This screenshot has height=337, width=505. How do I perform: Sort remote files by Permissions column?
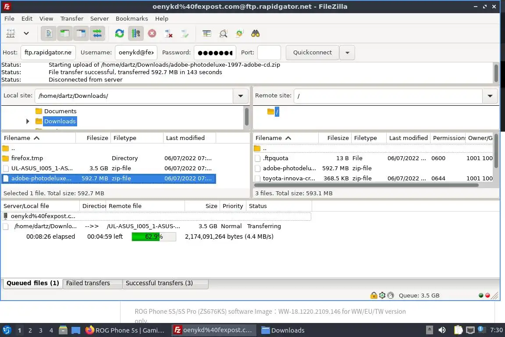[448, 138]
